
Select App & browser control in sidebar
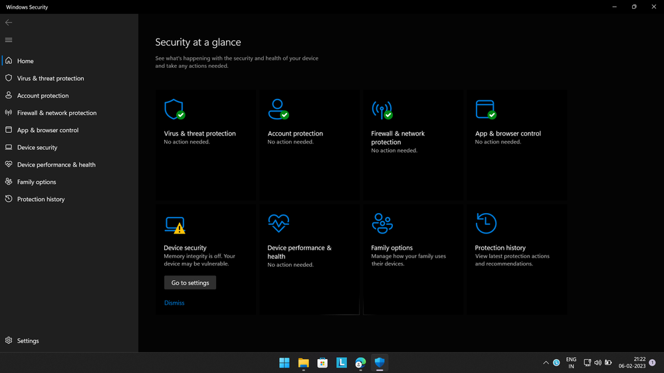pyautogui.click(x=48, y=130)
